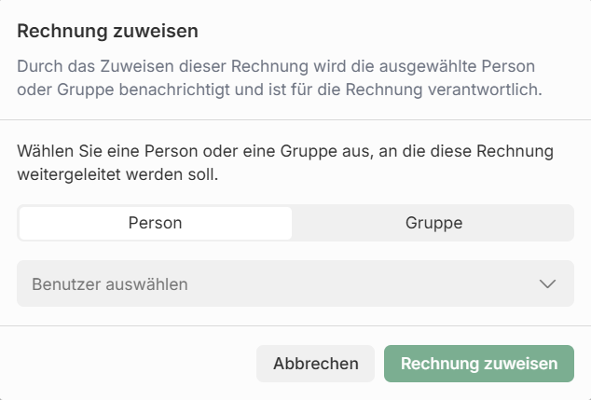Expand the user selection combo box

[295, 283]
